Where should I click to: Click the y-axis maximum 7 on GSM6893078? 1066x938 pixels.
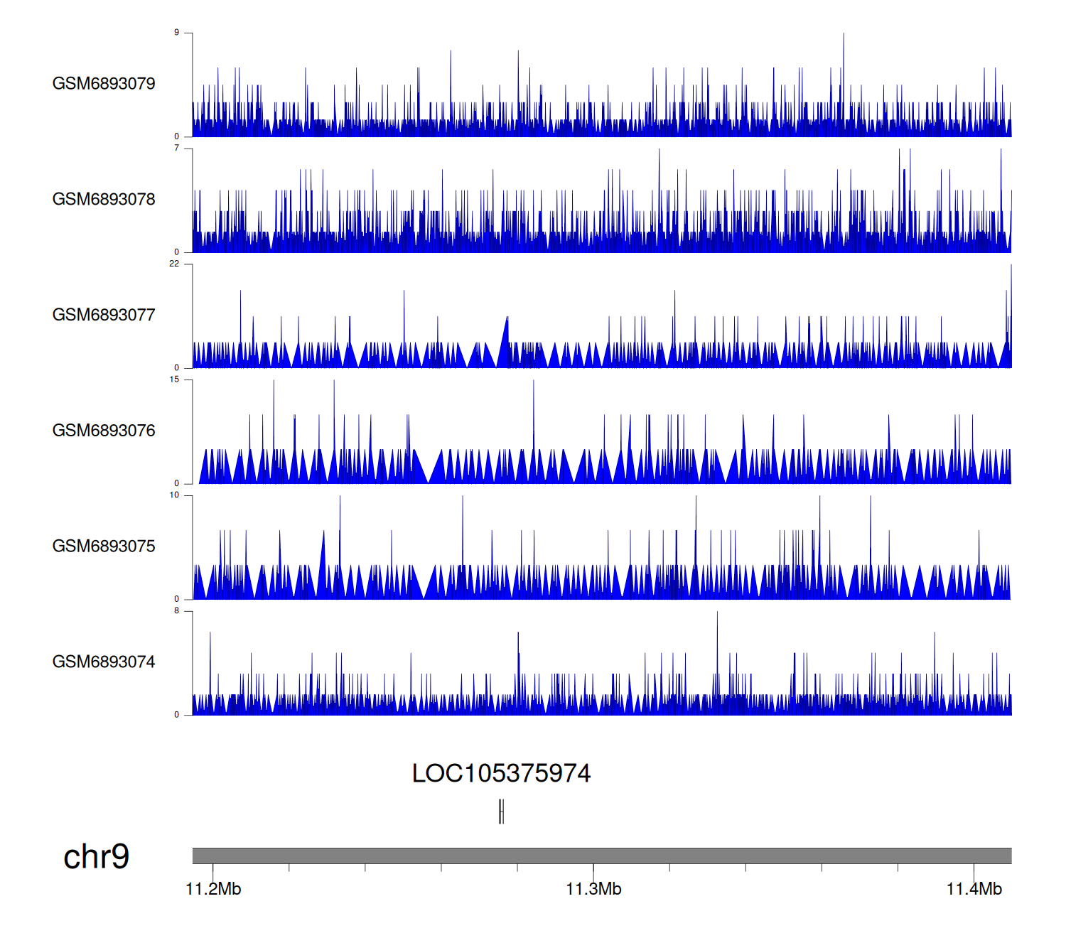[x=176, y=149]
